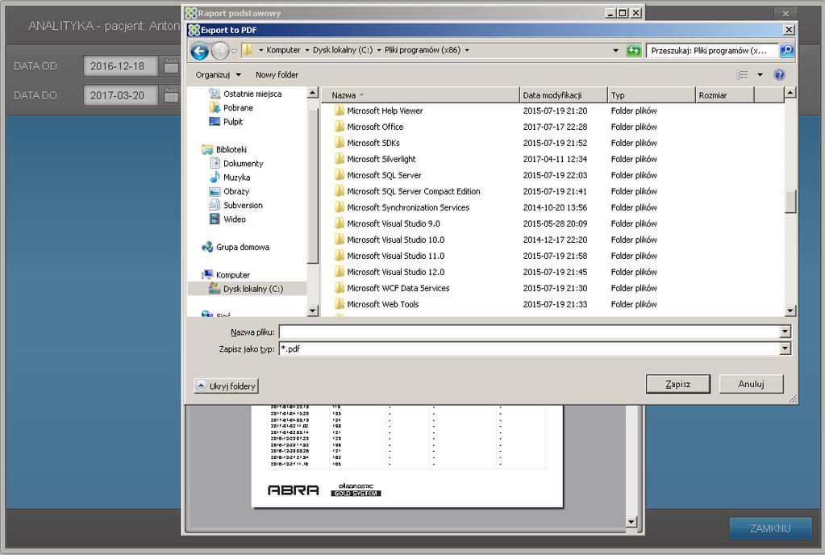This screenshot has width=825, height=555.
Task: Select Pulpit in navigation pane
Action: tap(232, 122)
